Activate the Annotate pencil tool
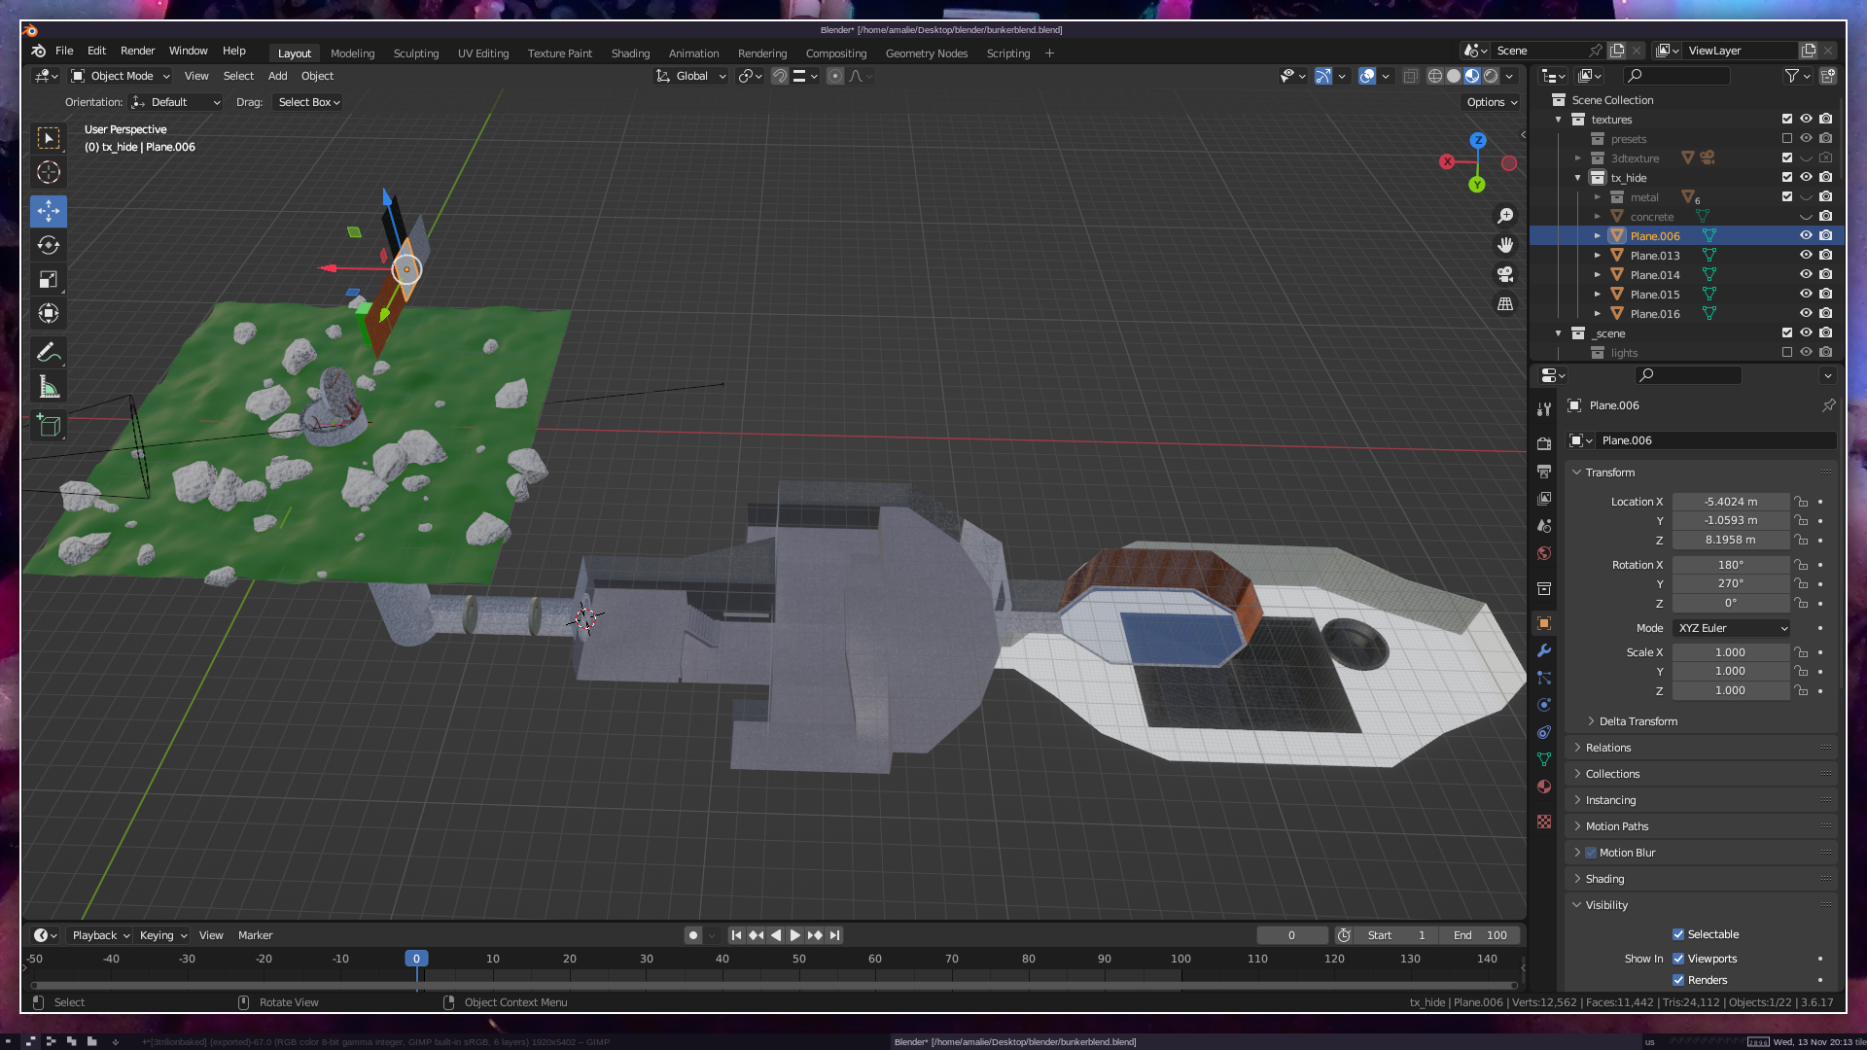 49,352
